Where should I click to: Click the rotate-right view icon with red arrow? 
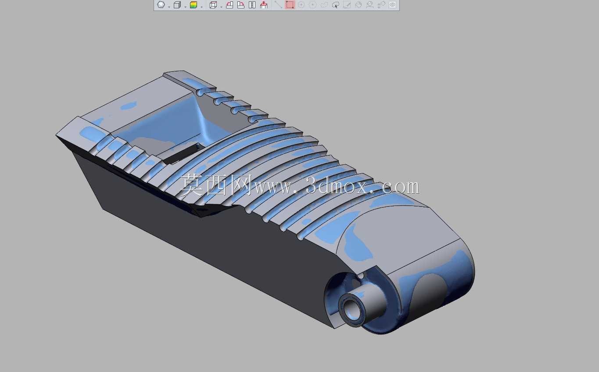pos(240,5)
